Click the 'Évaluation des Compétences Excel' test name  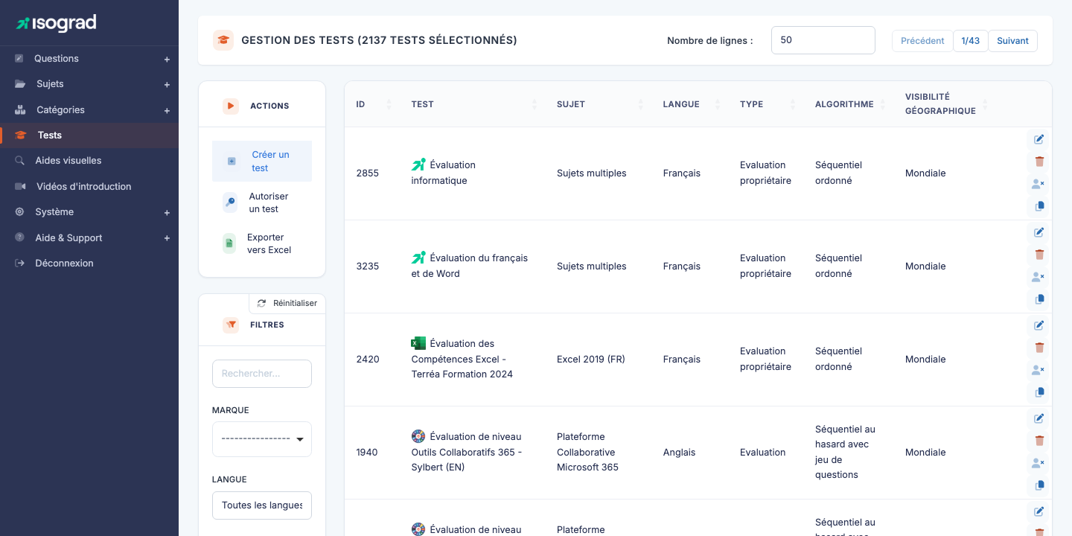pyautogui.click(x=462, y=359)
